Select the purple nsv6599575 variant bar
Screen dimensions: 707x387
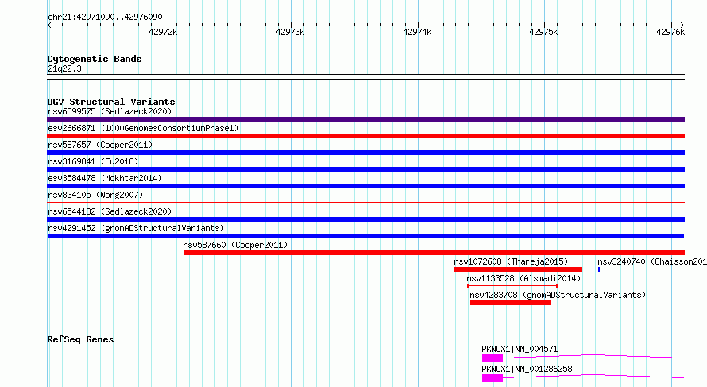pyautogui.click(x=365, y=119)
